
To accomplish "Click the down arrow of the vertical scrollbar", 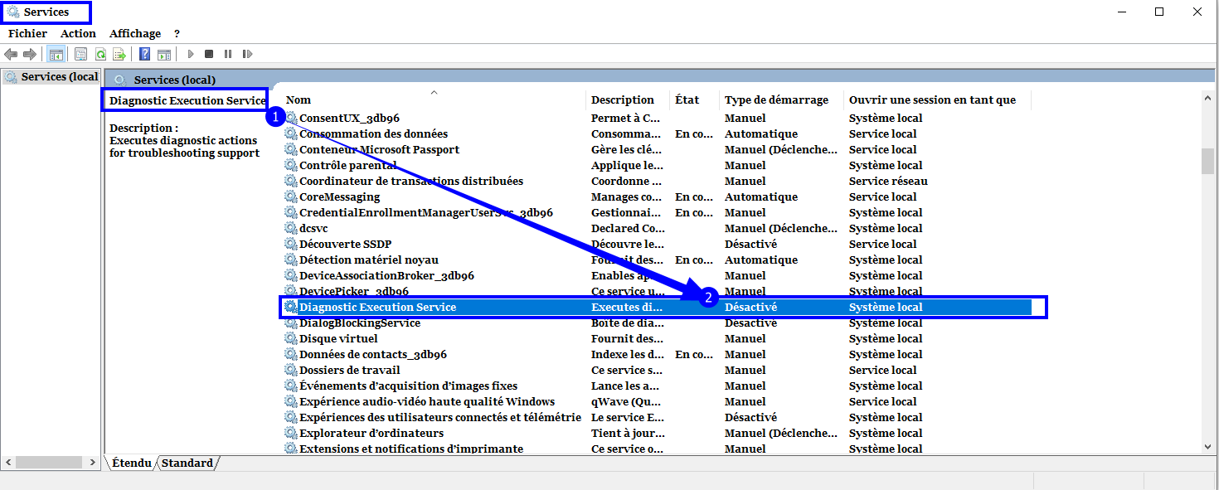I will 1207,447.
